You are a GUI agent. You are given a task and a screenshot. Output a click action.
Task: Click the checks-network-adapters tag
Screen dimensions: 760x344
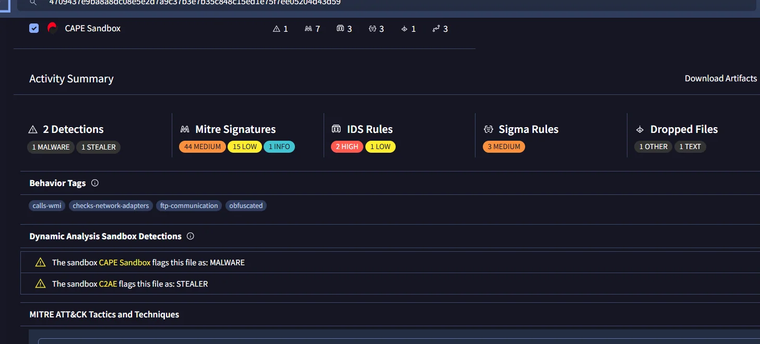pos(111,206)
